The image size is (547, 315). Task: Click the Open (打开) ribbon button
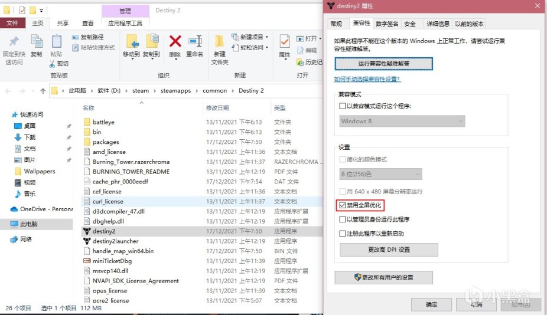coord(308,38)
